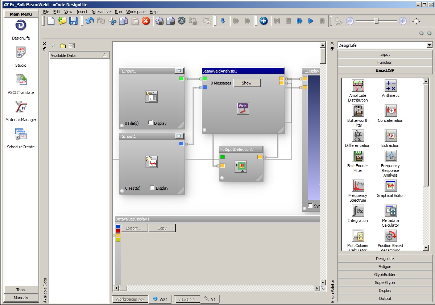The height and width of the screenshot is (305, 435).
Task: Click the folder icon in Available Data panel
Action: pos(63,46)
